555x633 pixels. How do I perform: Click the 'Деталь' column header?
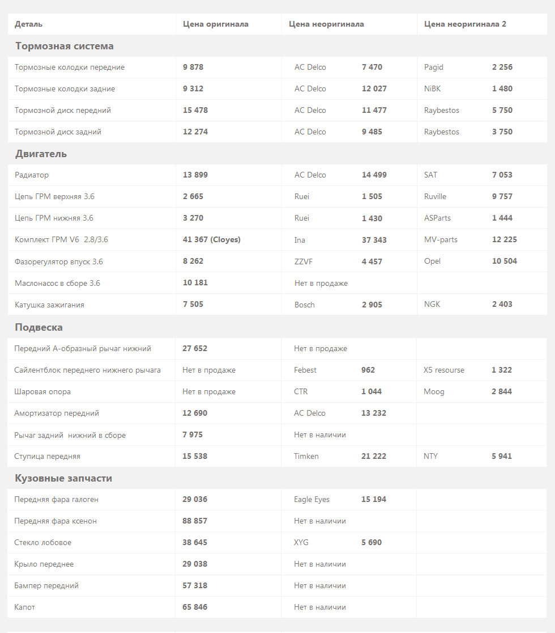29,24
